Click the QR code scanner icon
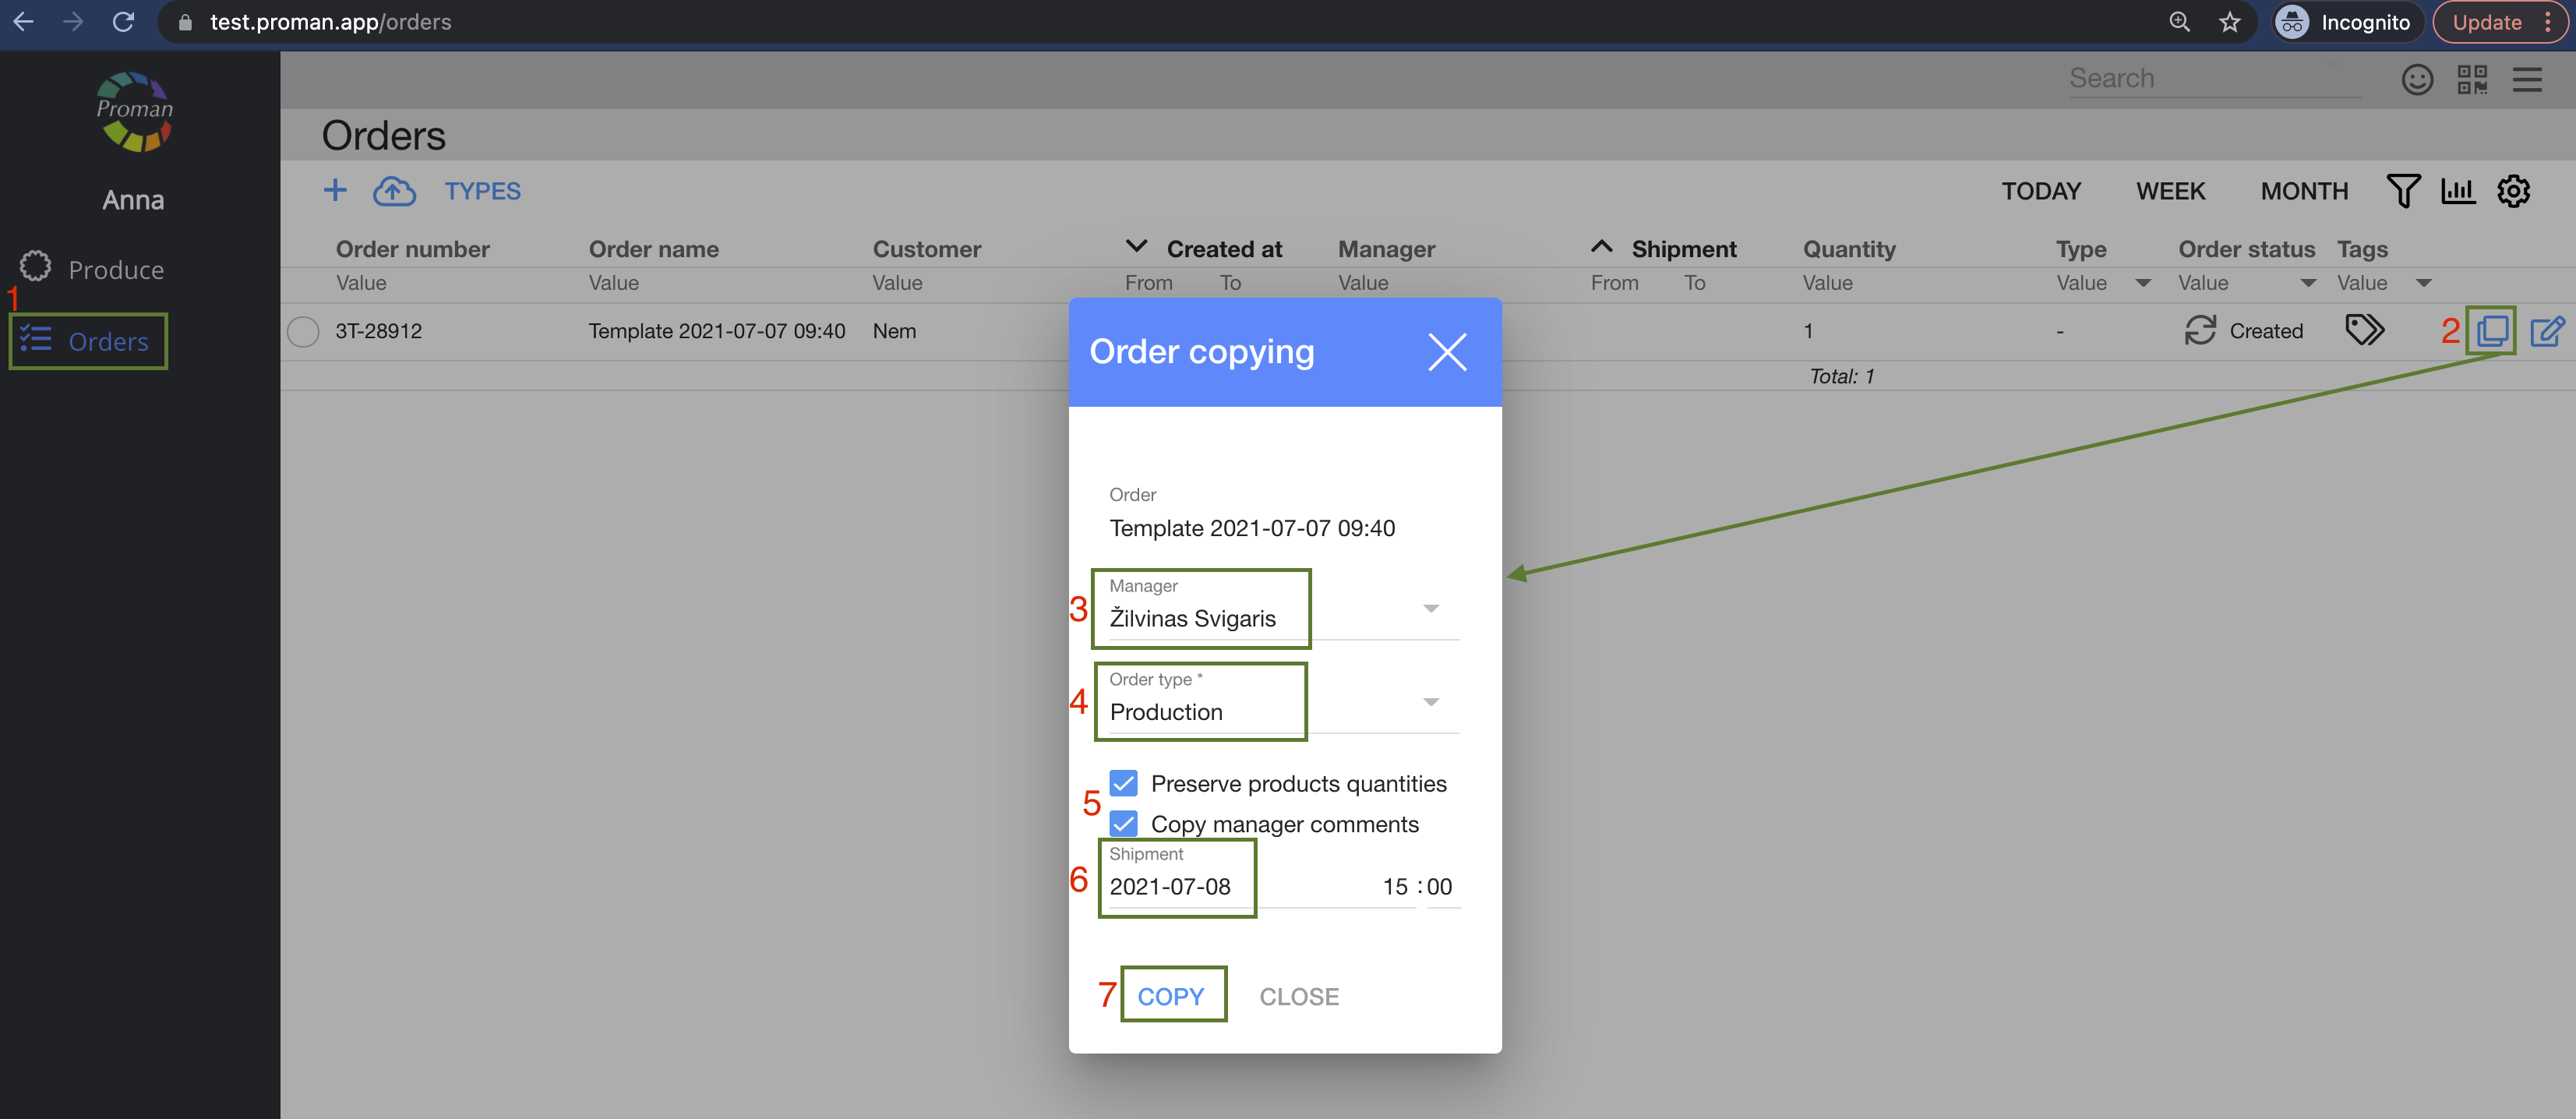The height and width of the screenshot is (1119, 2576). pos(2472,79)
